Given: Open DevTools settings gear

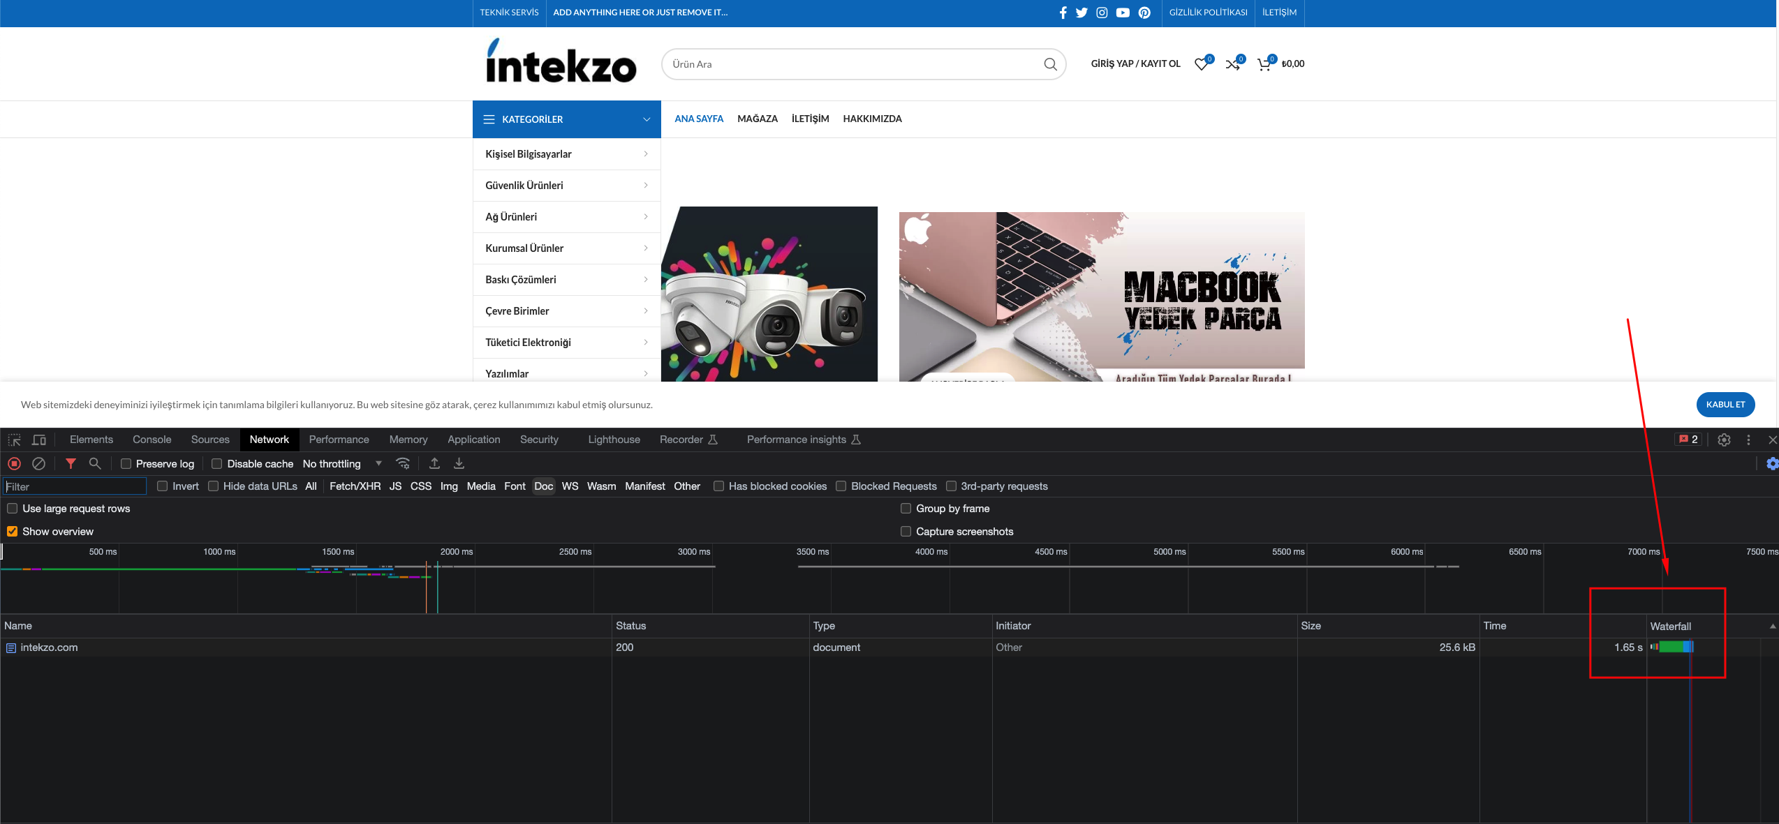Looking at the screenshot, I should pyautogui.click(x=1724, y=440).
